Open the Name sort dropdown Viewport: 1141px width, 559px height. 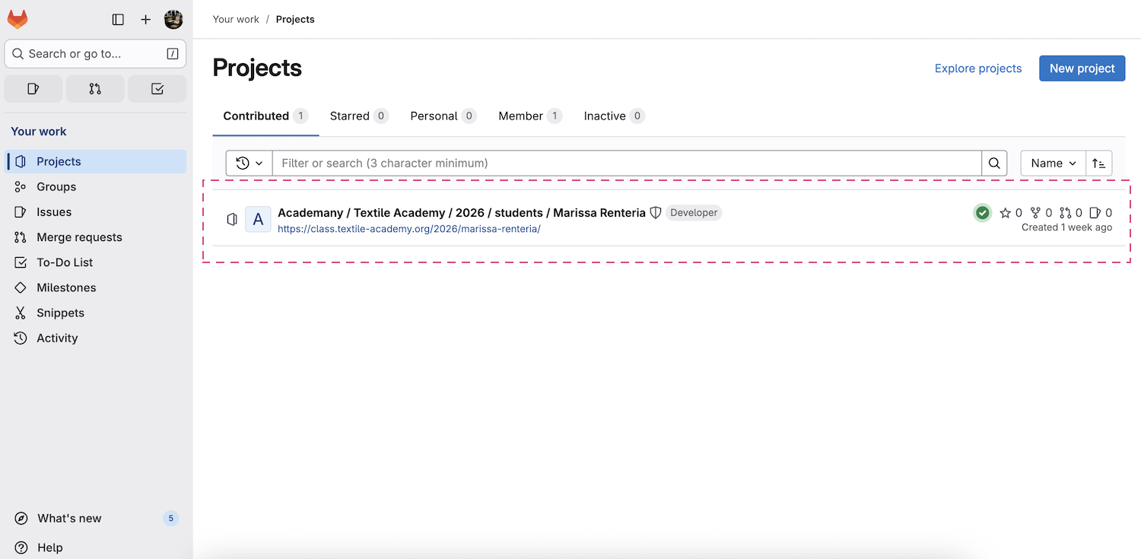pyautogui.click(x=1053, y=164)
